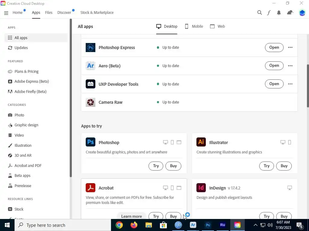The width and height of the screenshot is (309, 231).
Task: Select the Mobile platform tab
Action: click(194, 26)
